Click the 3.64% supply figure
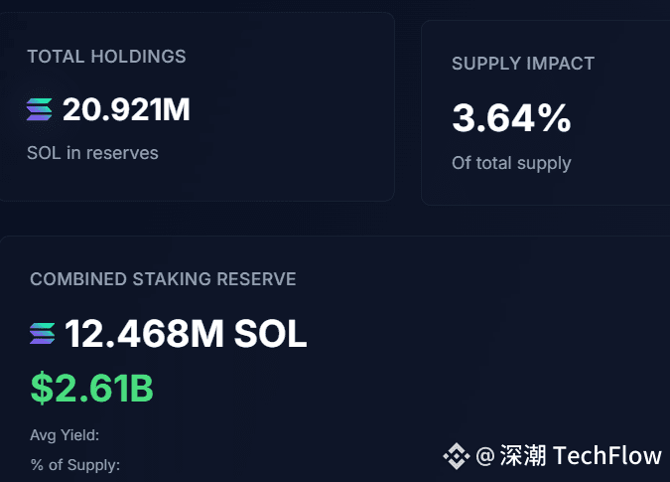670x482 pixels. tap(511, 118)
